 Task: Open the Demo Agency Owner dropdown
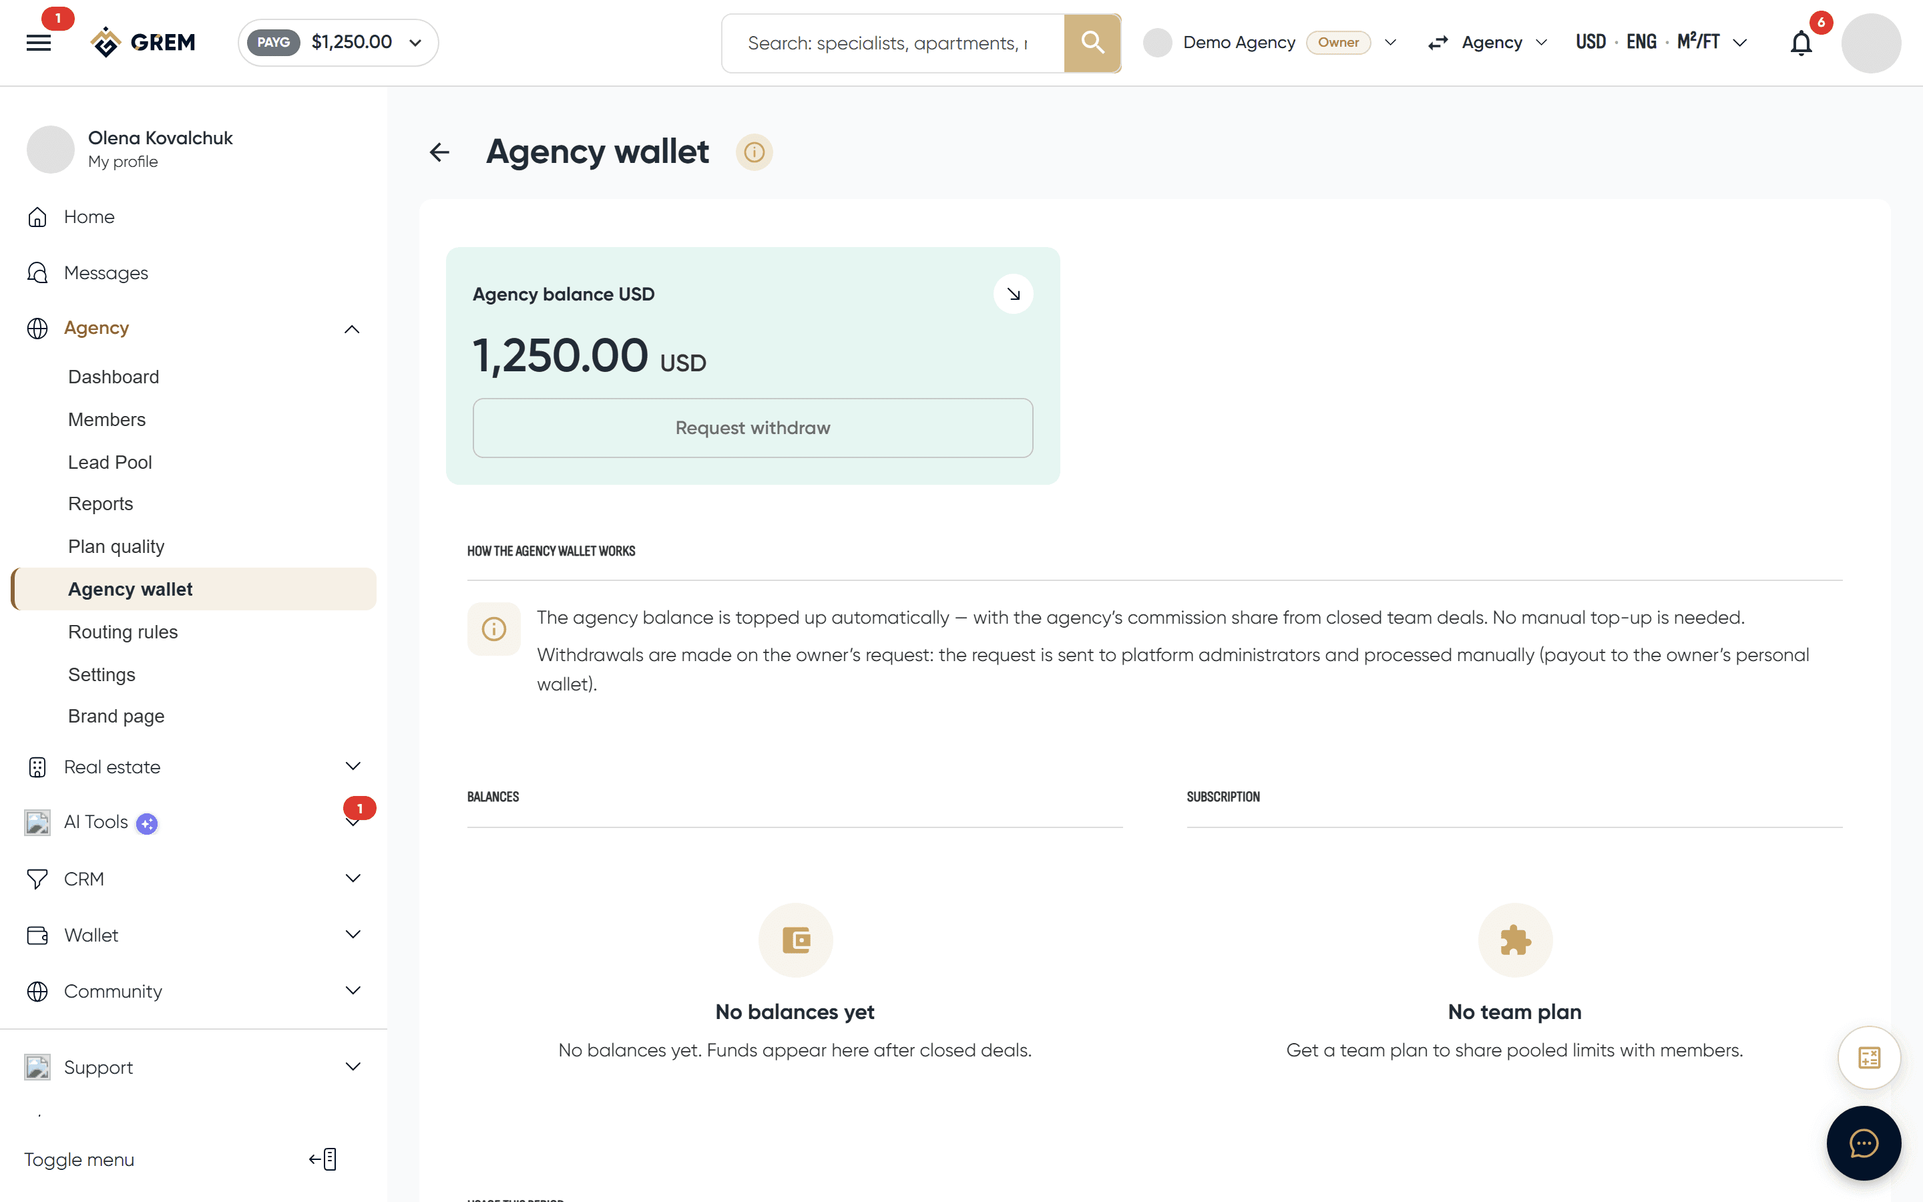point(1269,42)
